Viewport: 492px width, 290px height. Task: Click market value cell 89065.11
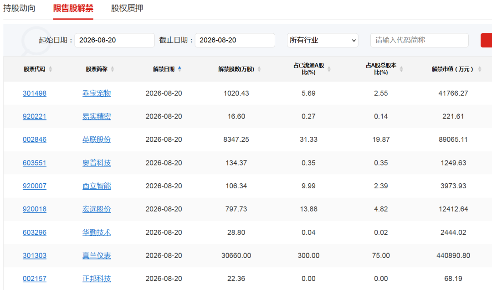pos(453,140)
